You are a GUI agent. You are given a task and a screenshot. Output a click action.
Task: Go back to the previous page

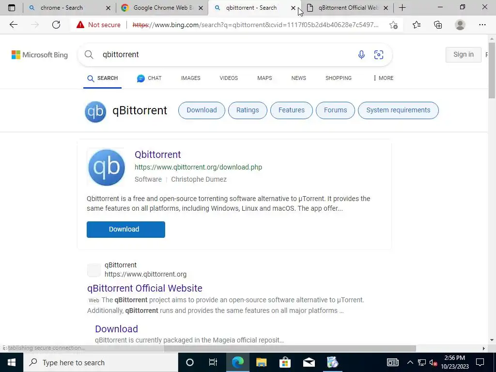(13, 25)
